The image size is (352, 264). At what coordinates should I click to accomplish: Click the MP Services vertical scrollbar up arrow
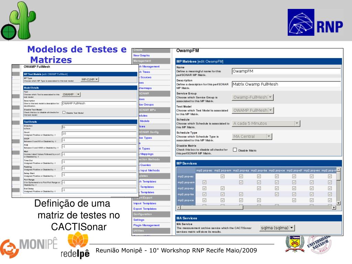[x=339, y=169]
